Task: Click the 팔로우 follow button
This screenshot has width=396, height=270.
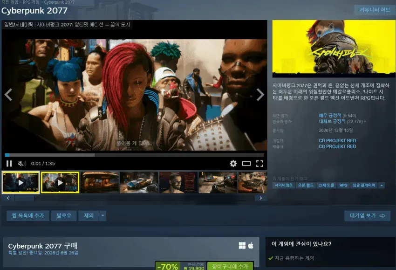Action: pos(64,215)
